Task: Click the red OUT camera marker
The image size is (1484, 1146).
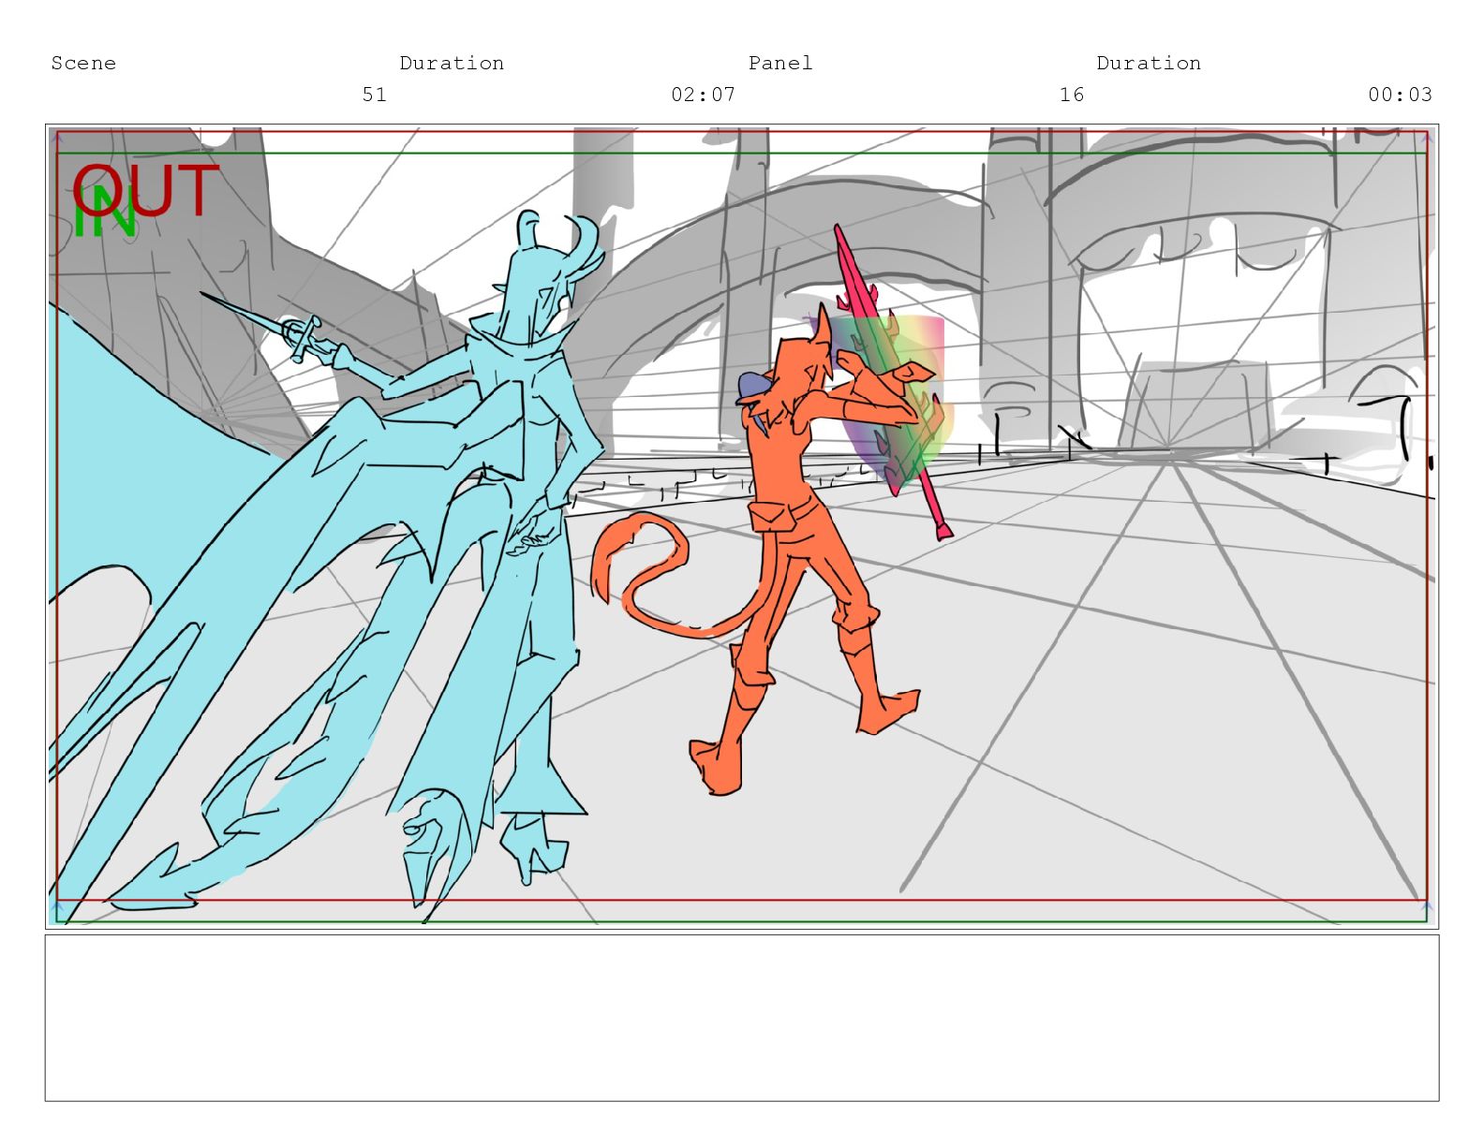Action: [x=146, y=190]
